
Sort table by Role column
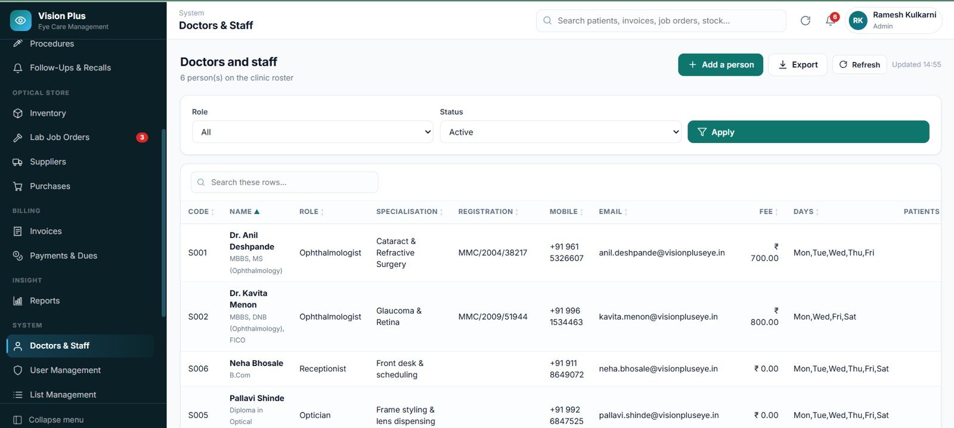tap(312, 212)
